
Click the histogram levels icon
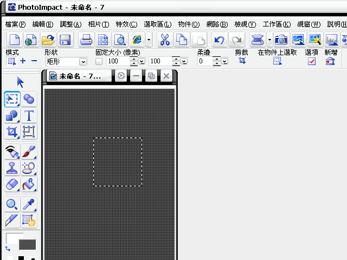point(331,40)
